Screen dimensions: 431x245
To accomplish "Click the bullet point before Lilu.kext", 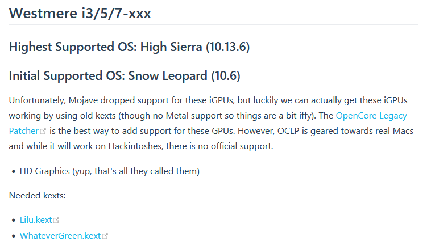I will (13, 219).
